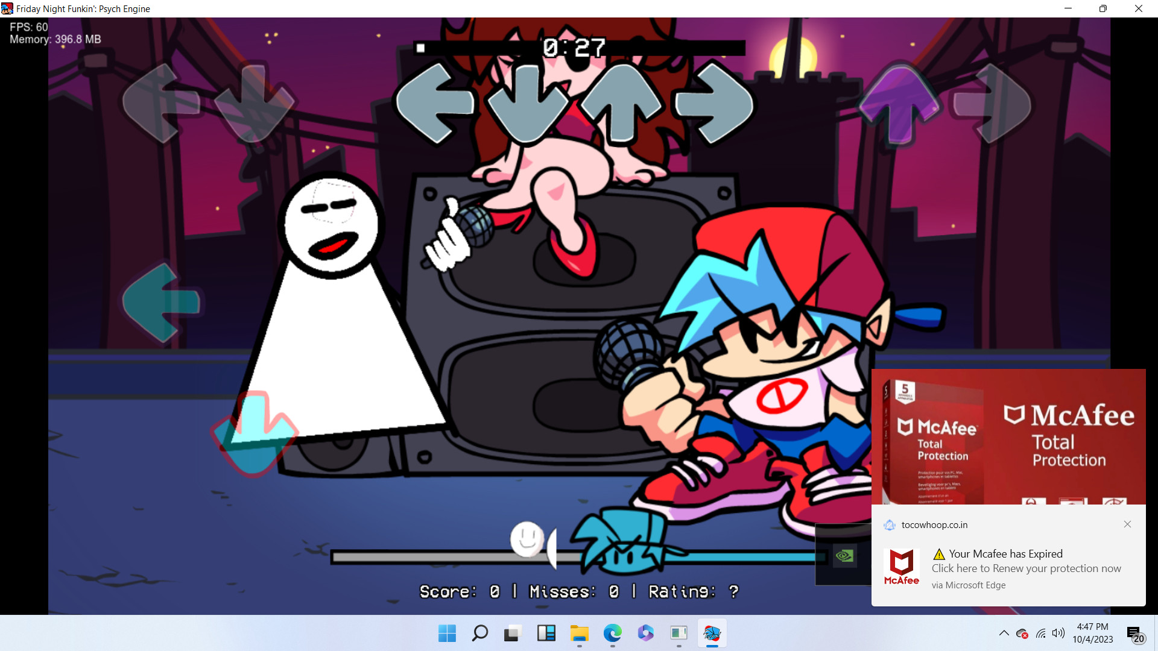1158x651 pixels.
Task: Click the red McAfee logo in notification
Action: click(901, 567)
